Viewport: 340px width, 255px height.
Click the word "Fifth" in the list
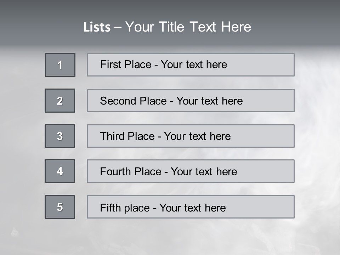pos(110,208)
